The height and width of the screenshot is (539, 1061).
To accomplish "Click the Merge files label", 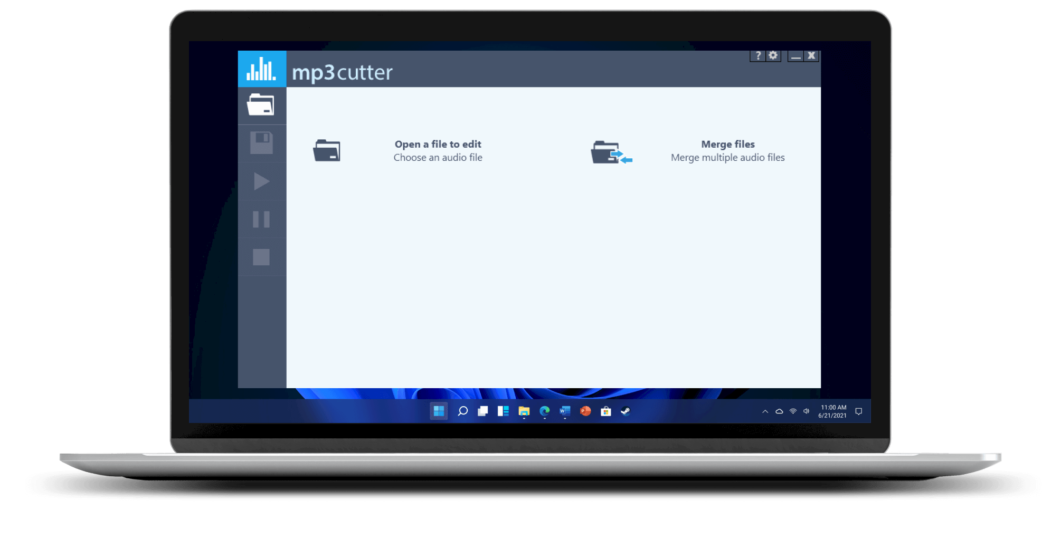I will pyautogui.click(x=728, y=144).
